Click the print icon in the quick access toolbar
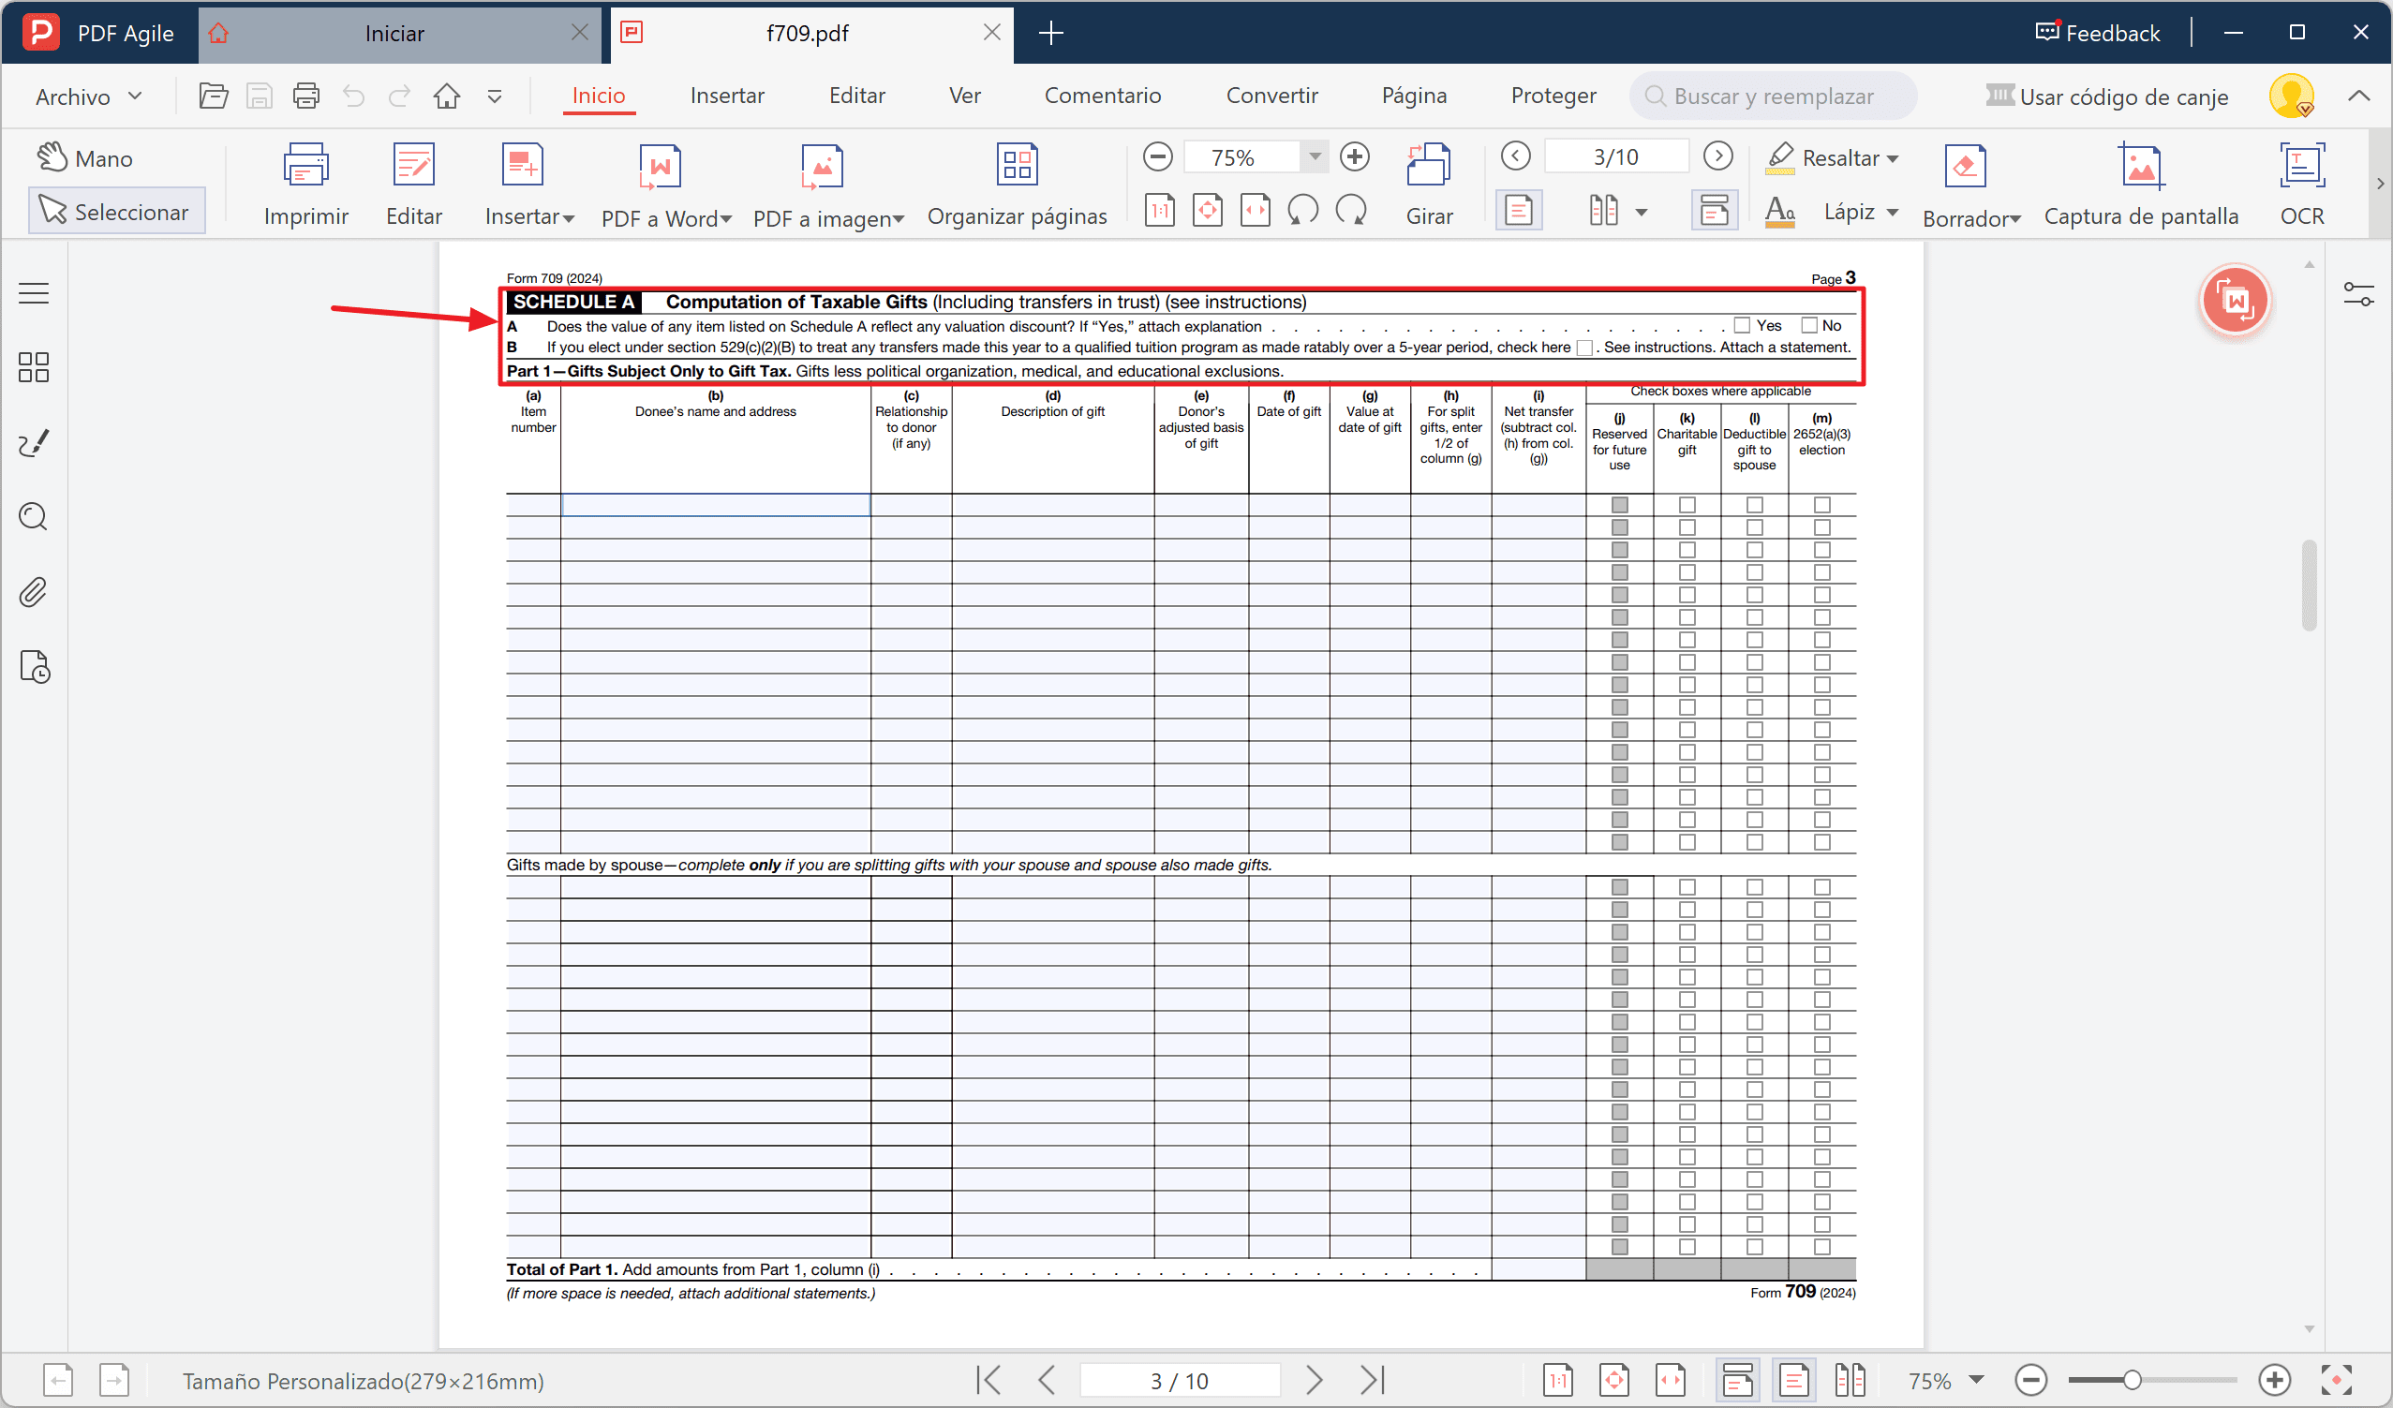Viewport: 2393px width, 1408px height. point(305,95)
